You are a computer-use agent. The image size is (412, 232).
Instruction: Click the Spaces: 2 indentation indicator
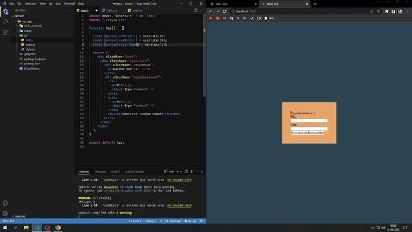(x=151, y=221)
